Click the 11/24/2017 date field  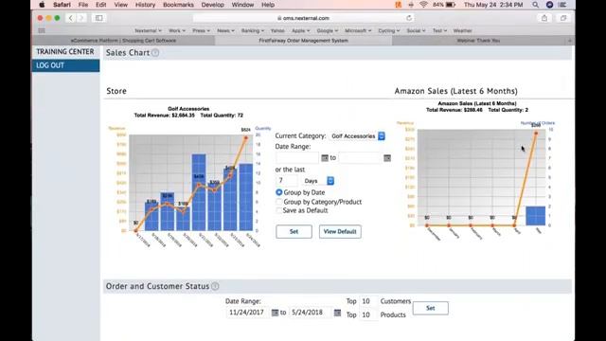point(247,313)
